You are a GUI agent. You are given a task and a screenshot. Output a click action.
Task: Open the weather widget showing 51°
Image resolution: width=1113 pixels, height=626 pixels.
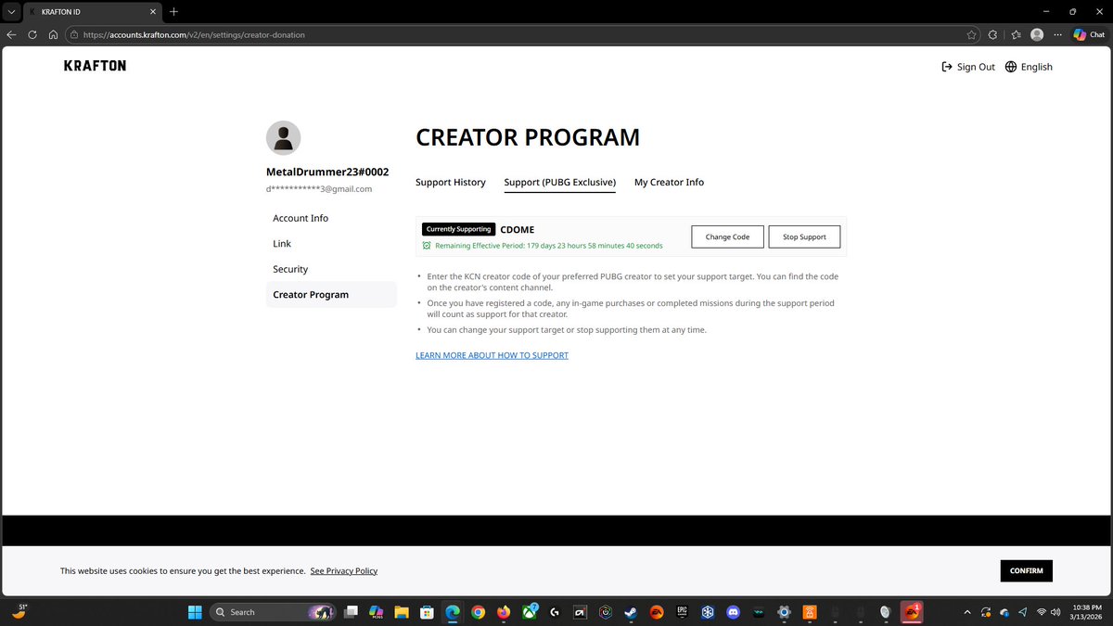(x=19, y=611)
